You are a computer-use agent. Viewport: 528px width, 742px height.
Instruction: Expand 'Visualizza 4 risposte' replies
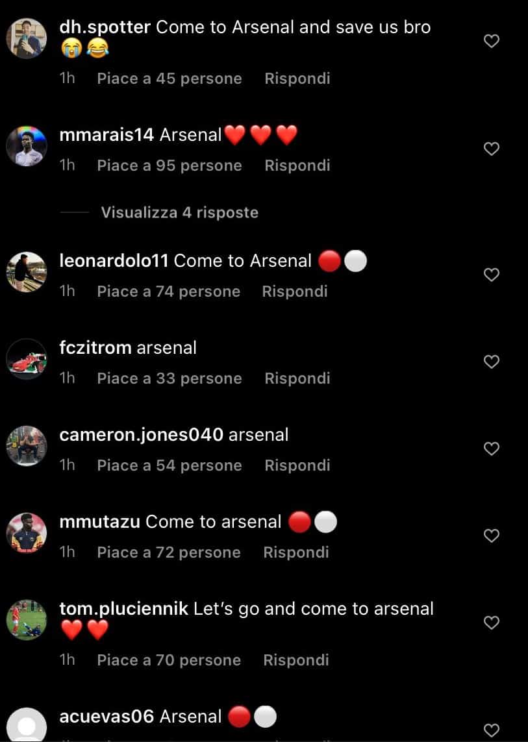[x=179, y=213]
